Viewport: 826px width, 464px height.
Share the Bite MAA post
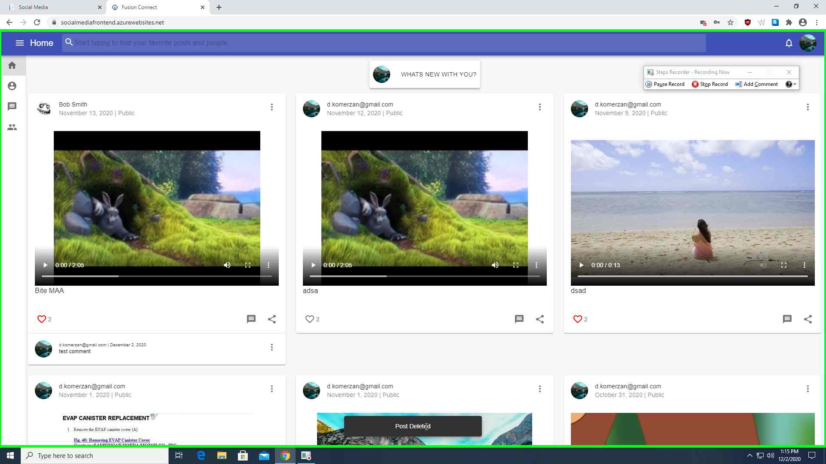click(272, 319)
